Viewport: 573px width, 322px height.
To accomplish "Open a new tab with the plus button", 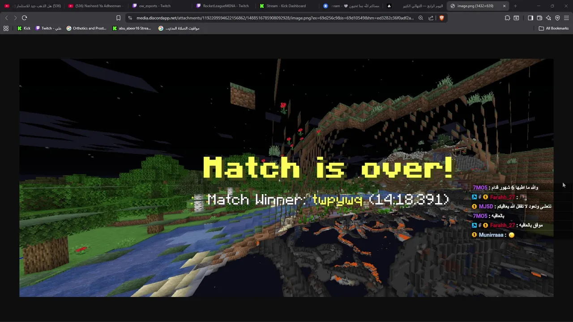I will click(x=515, y=6).
